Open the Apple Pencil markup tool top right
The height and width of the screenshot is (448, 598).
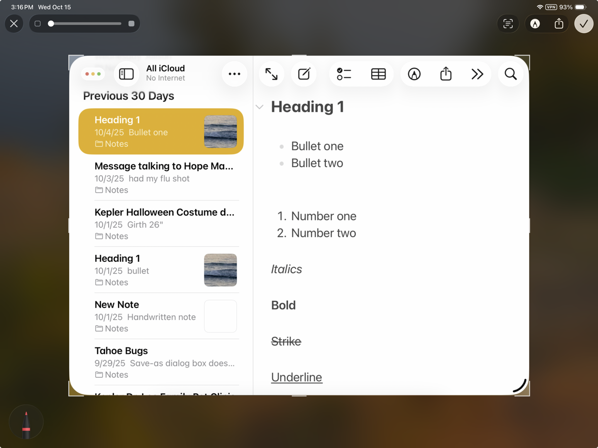(535, 23)
